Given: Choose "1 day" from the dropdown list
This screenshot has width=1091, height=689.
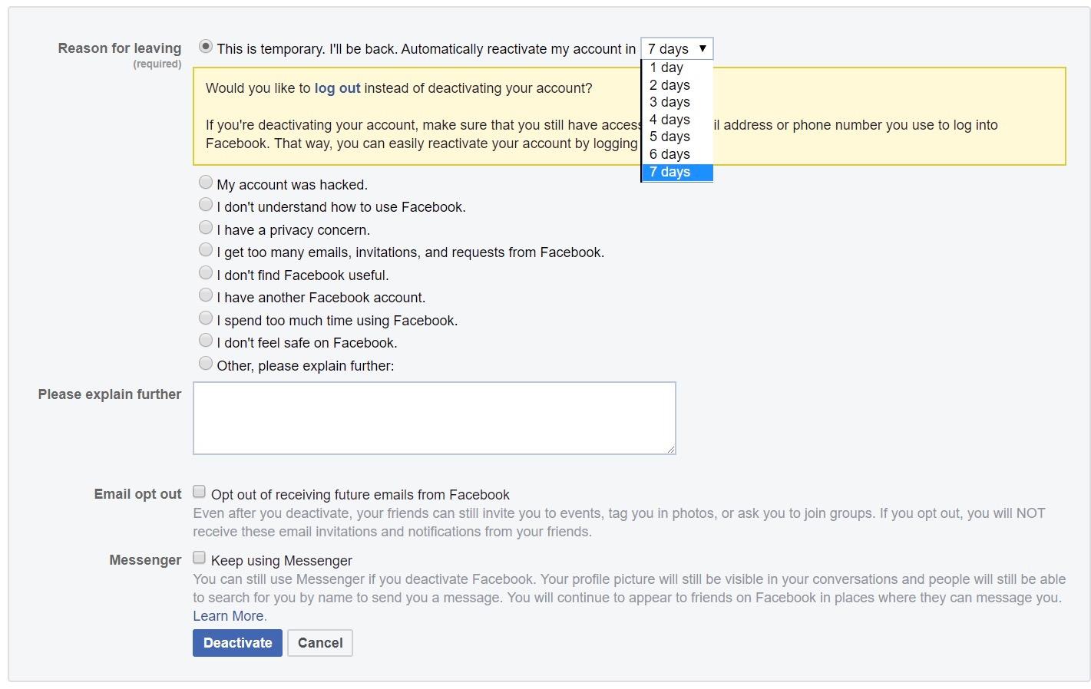Looking at the screenshot, I should pos(666,68).
